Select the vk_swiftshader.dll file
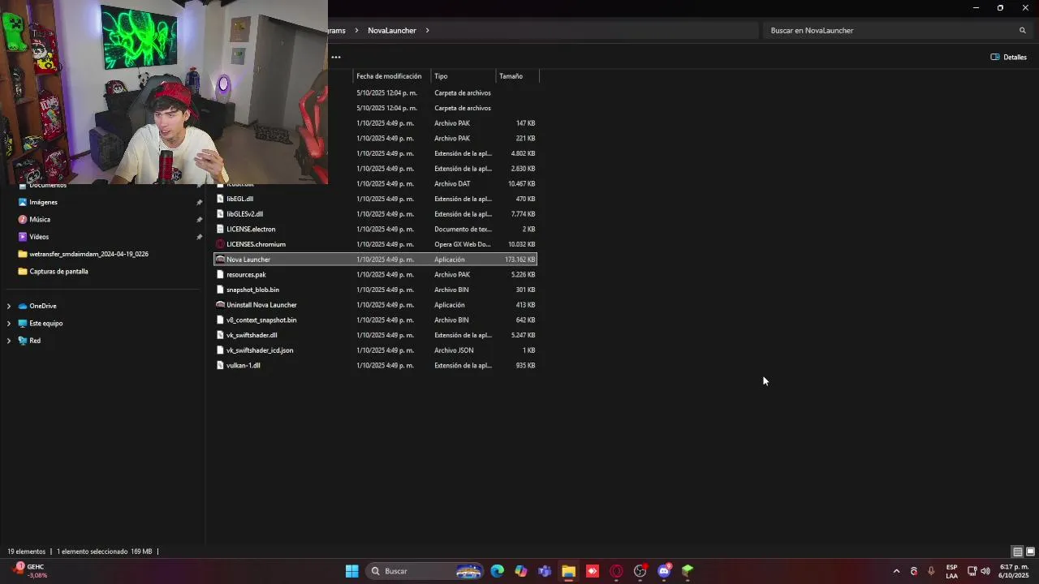Image resolution: width=1039 pixels, height=584 pixels. click(252, 336)
